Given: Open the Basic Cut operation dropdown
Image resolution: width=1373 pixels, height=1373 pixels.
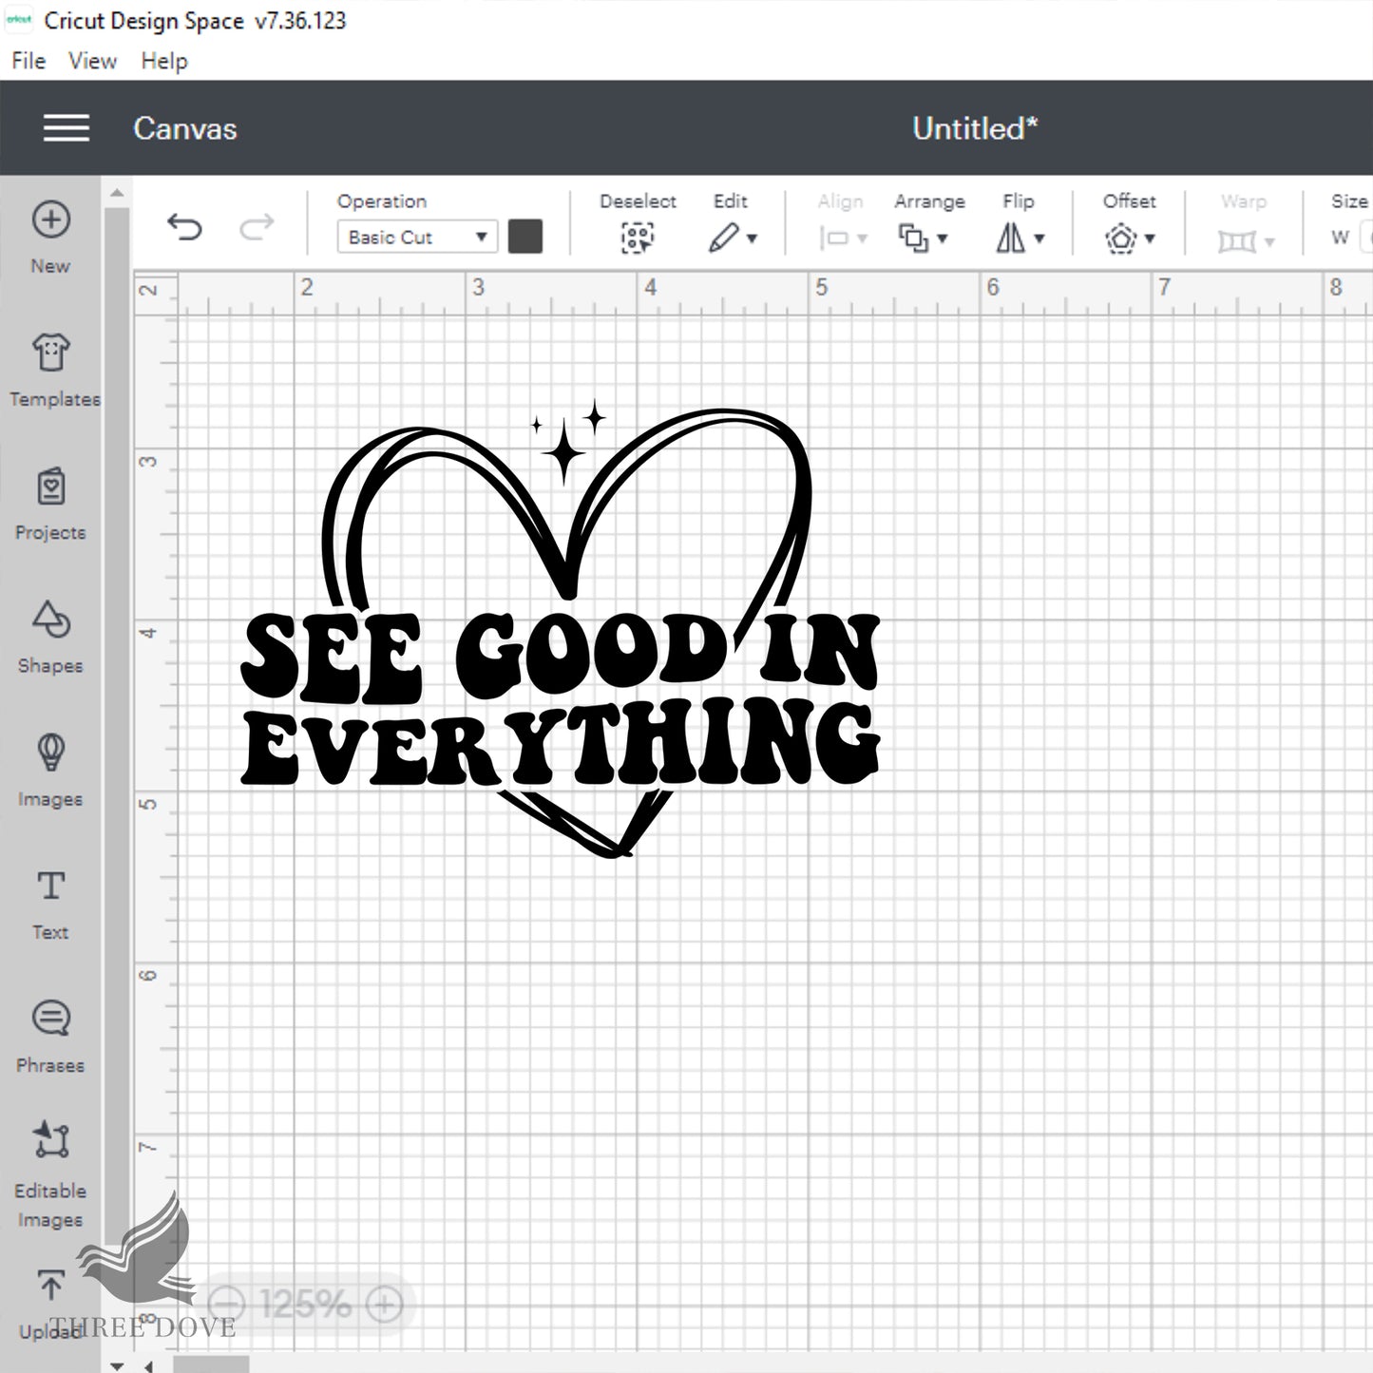Looking at the screenshot, I should [417, 237].
